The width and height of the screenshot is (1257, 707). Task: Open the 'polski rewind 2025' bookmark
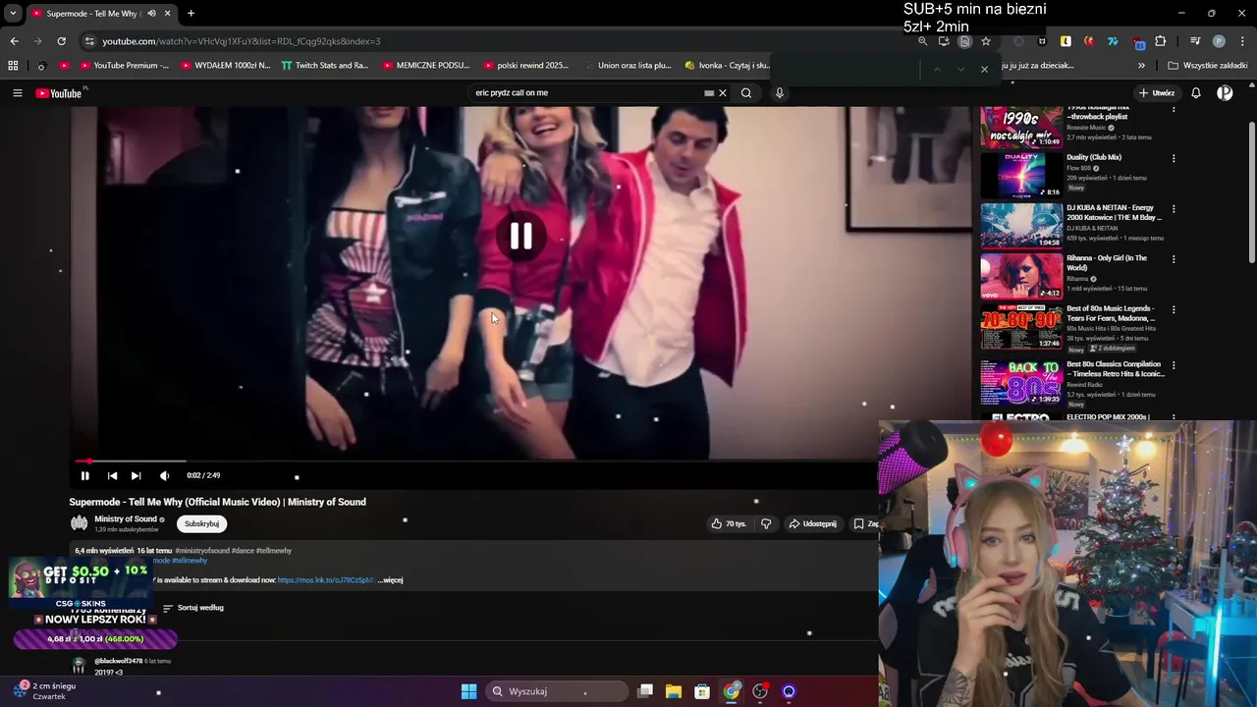click(525, 66)
